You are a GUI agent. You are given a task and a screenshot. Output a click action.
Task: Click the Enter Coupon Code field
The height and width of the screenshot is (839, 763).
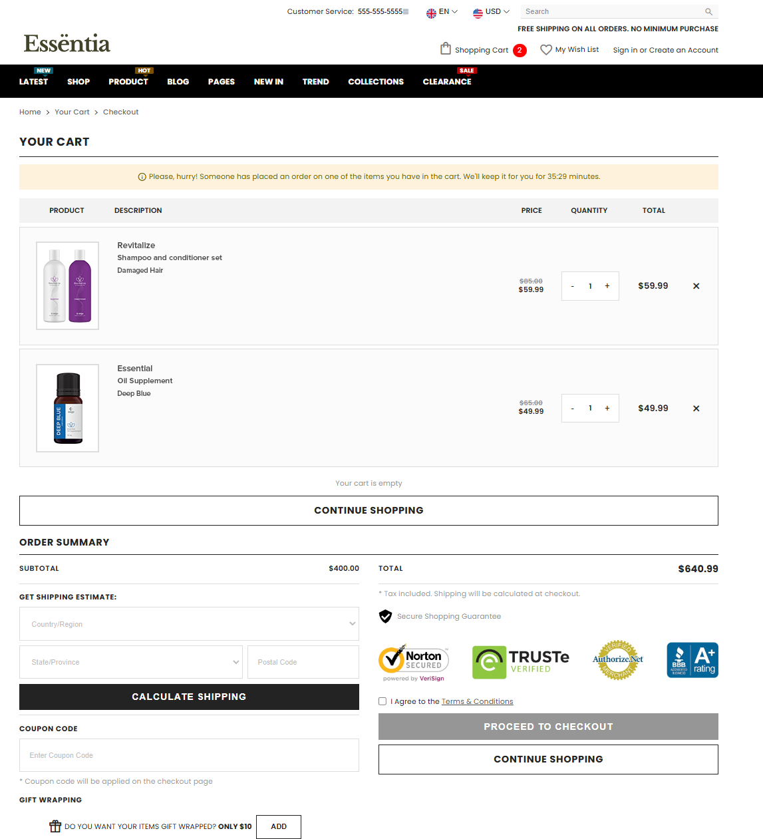point(189,755)
